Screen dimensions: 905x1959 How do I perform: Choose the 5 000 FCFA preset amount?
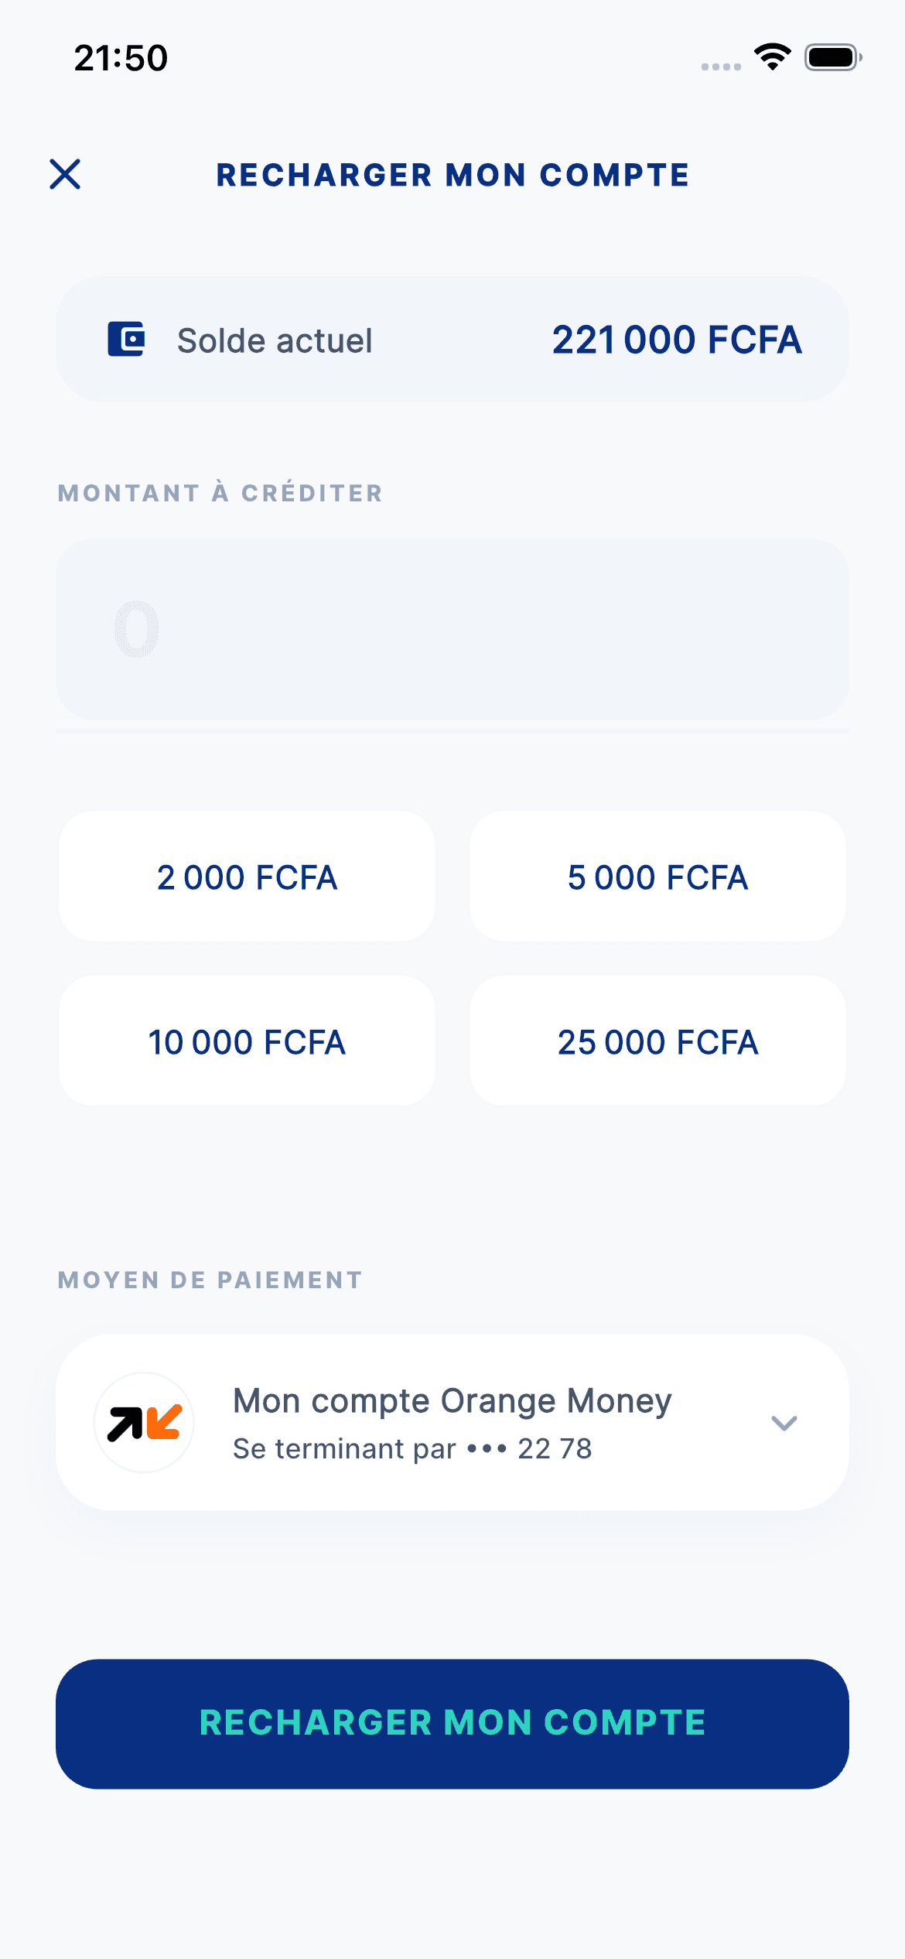point(657,877)
